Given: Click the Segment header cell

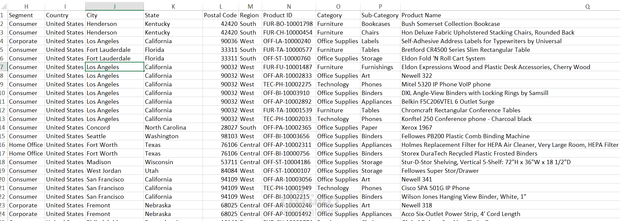Looking at the screenshot, I should [21, 15].
